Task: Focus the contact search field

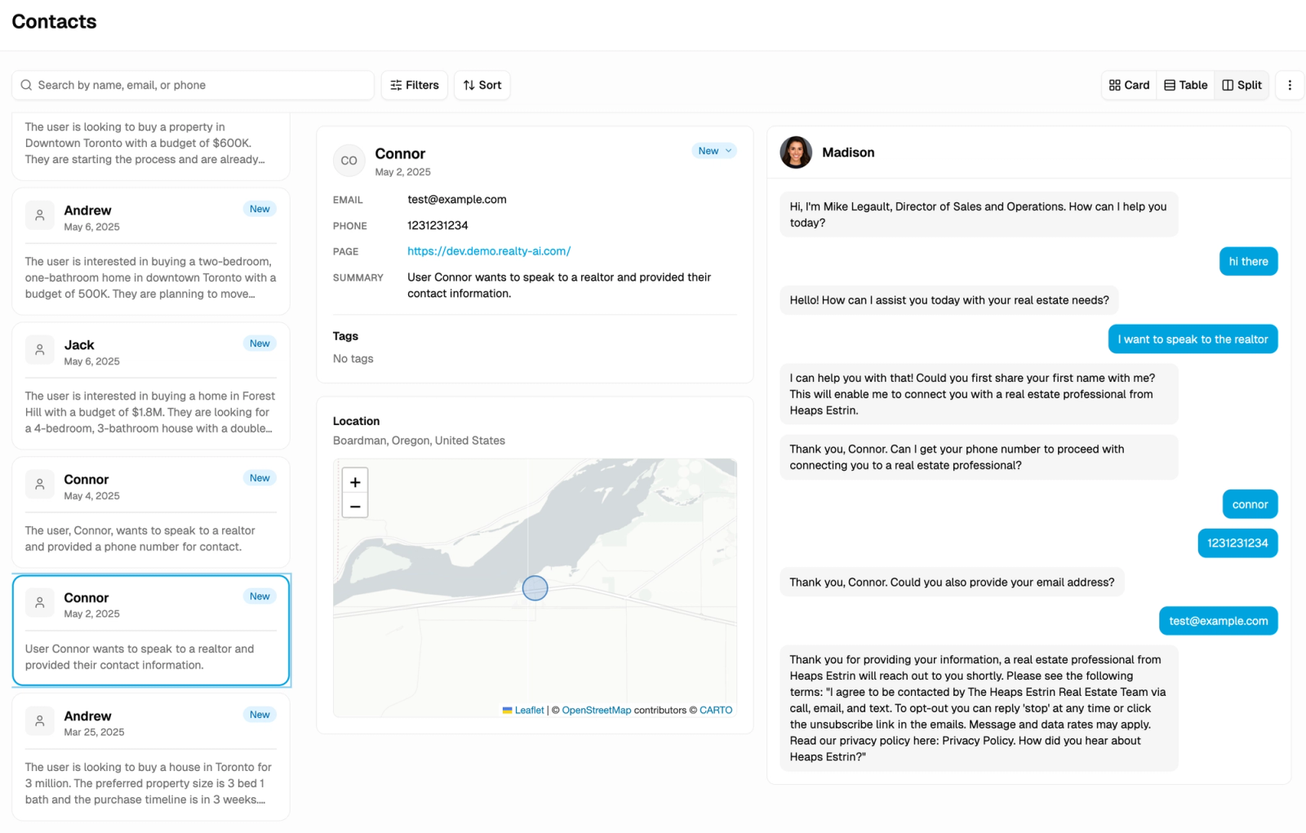Action: pyautogui.click(x=193, y=85)
